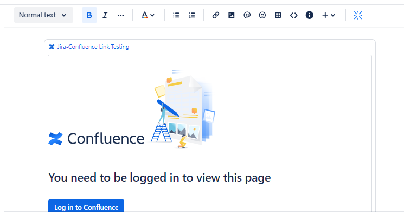Mention someone with the @ icon
Image resolution: width=404 pixels, height=219 pixels.
click(x=247, y=15)
